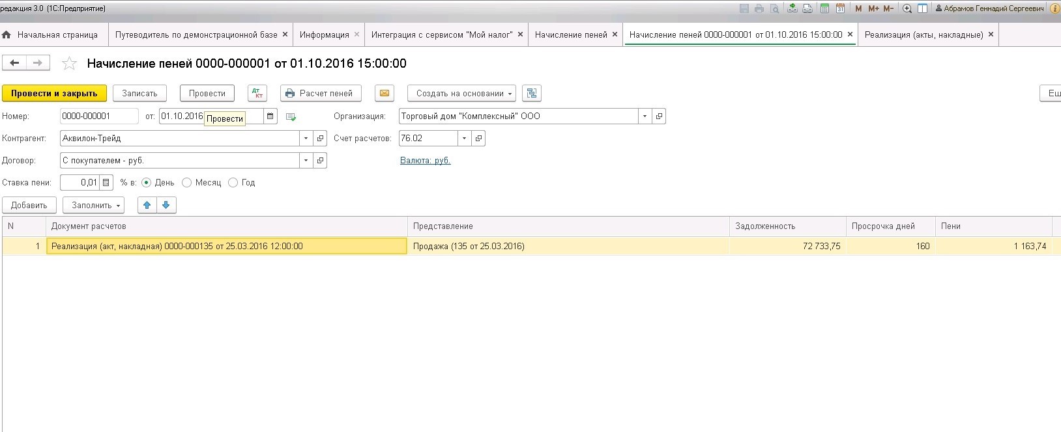This screenshot has width=1061, height=432.
Task: Select the Месяц radio button
Action: [x=187, y=183]
